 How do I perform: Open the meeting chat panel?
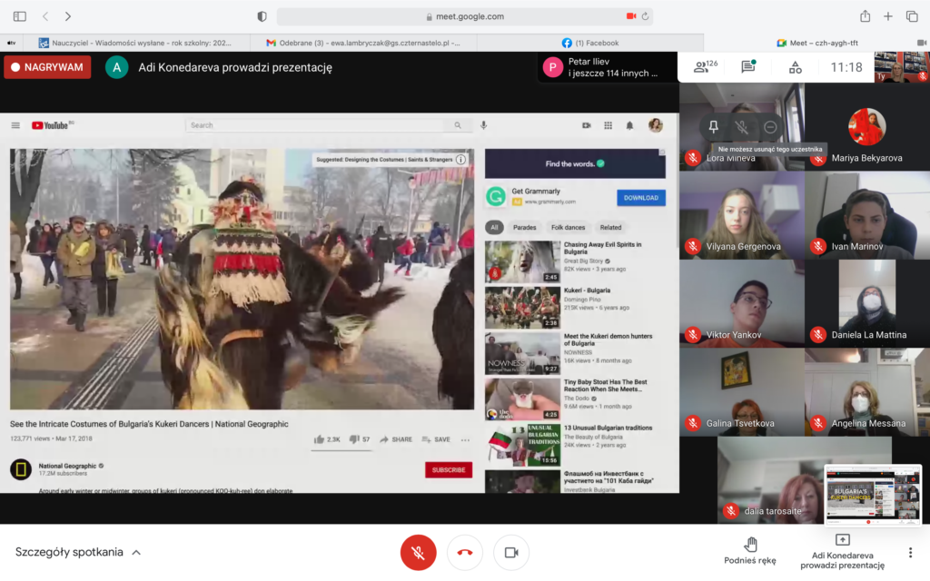[748, 67]
